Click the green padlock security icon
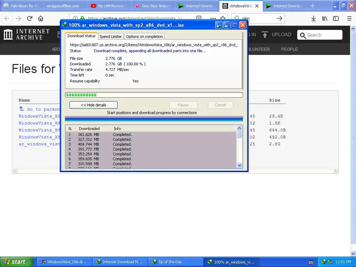356x267 pixels. point(82,18)
